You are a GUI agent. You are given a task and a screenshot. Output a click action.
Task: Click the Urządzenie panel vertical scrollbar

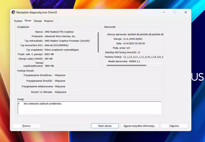(x=98, y=42)
